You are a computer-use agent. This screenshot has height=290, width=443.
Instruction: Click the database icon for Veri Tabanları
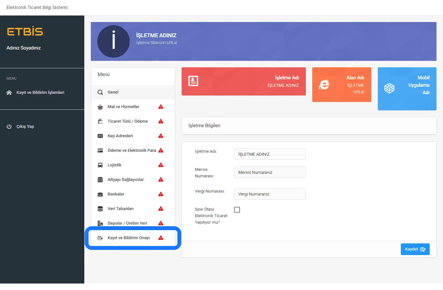coord(100,209)
